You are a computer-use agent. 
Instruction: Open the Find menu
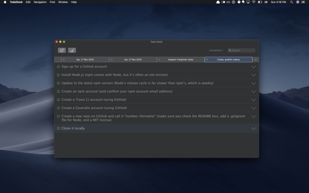tap(52, 2)
